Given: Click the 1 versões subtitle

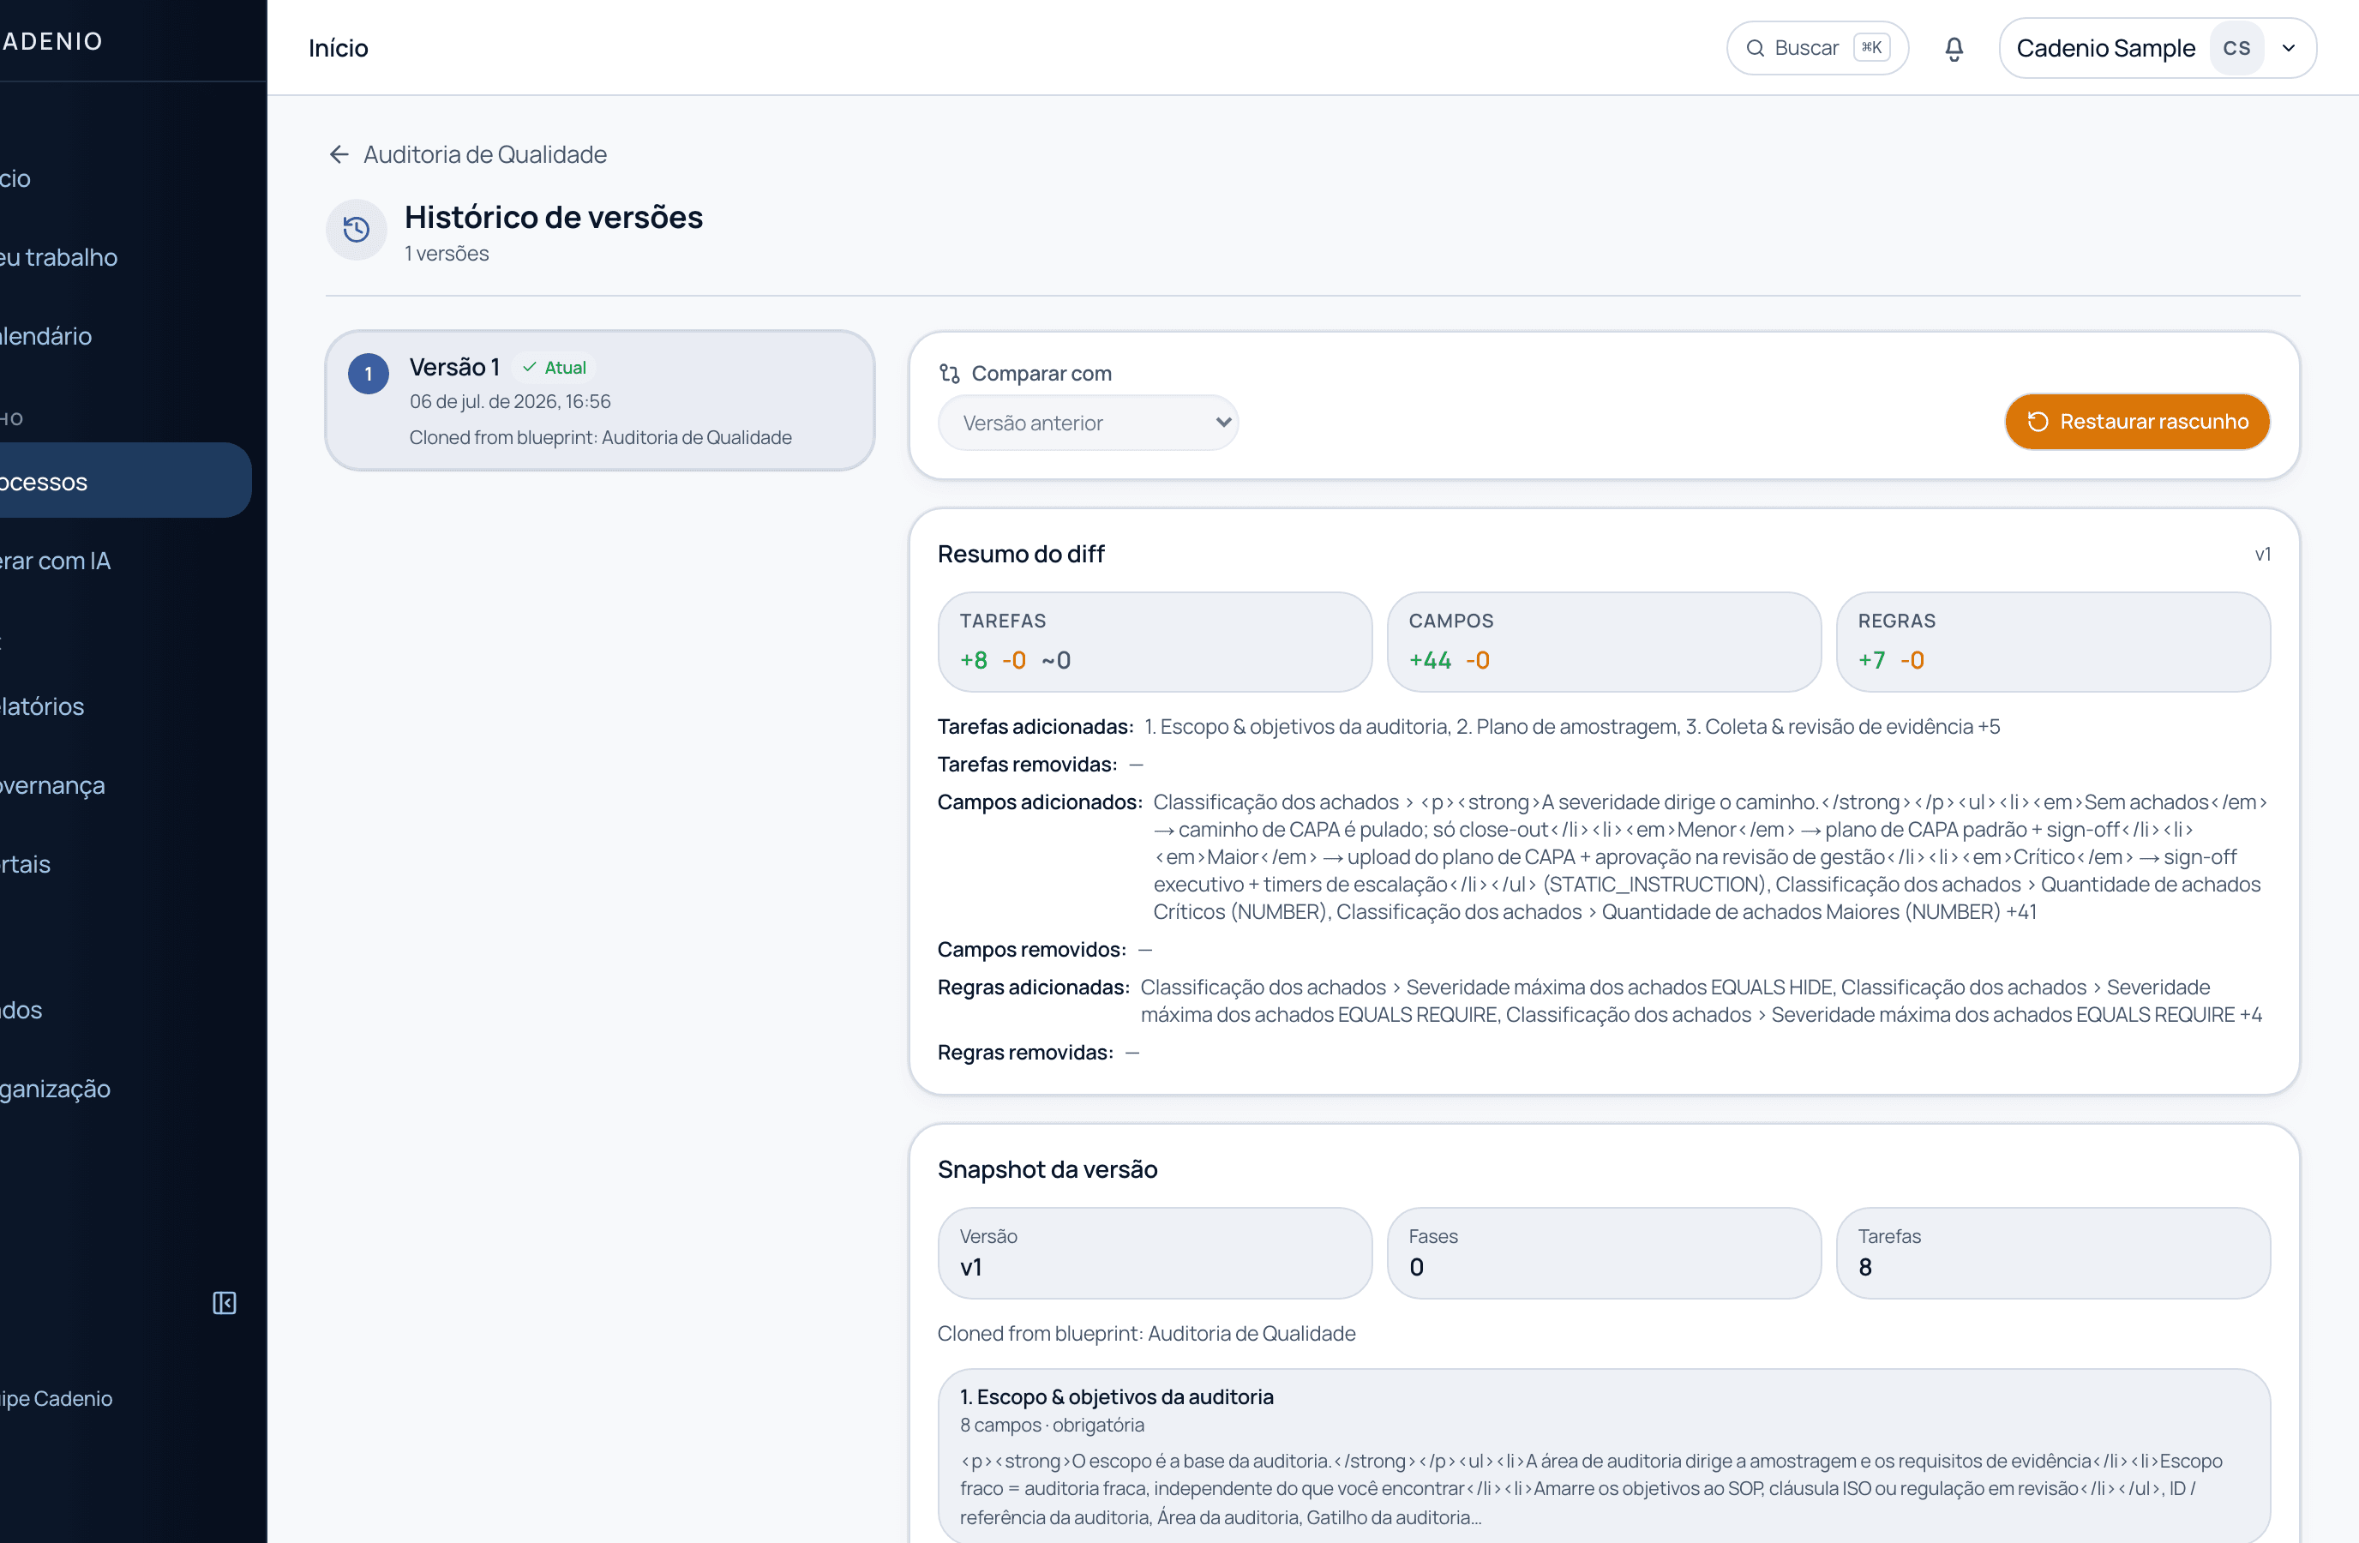Looking at the screenshot, I should tap(447, 254).
